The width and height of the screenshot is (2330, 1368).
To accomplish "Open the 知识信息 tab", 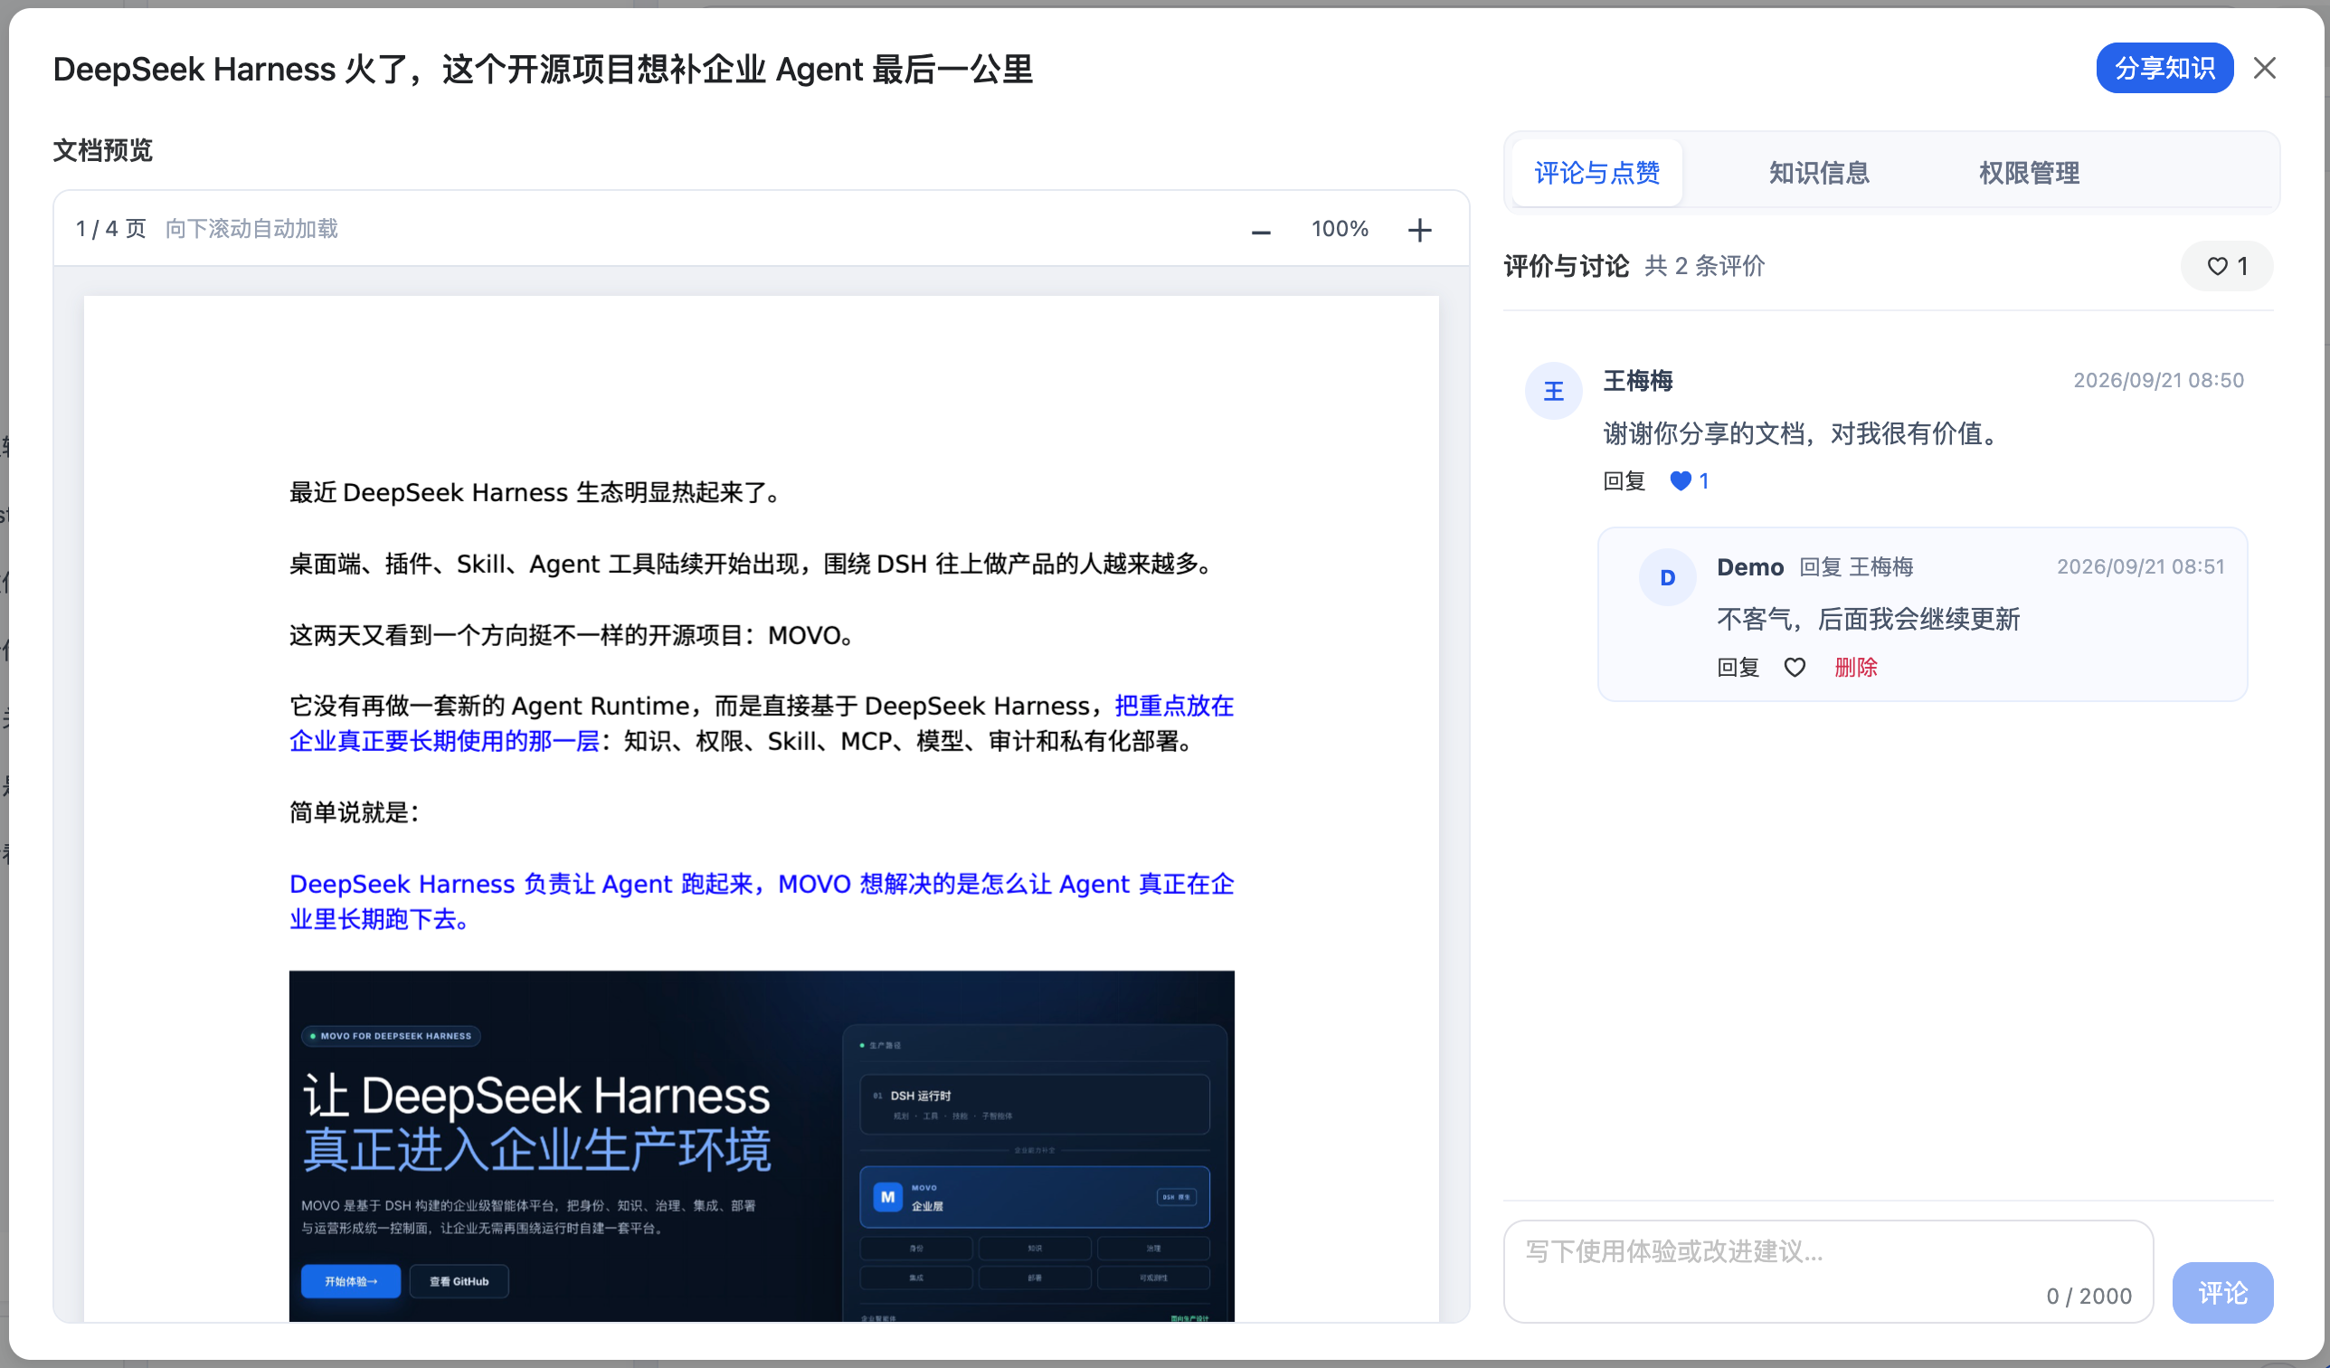I will pyautogui.click(x=1819, y=173).
